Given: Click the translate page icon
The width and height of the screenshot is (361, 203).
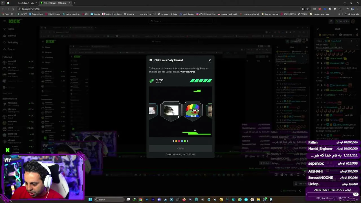Looking at the screenshot, I should coord(303,9).
